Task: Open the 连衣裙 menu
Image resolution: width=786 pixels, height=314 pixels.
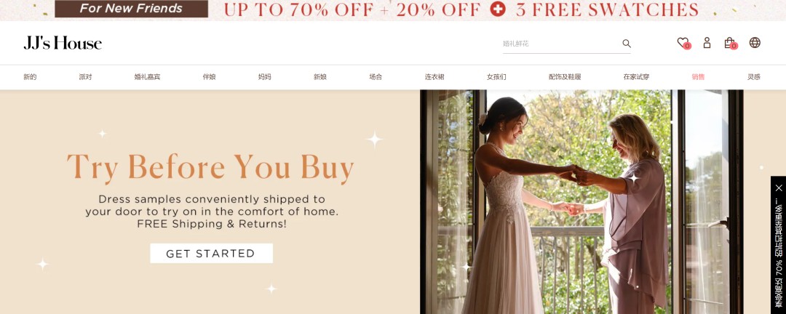Action: coord(434,77)
